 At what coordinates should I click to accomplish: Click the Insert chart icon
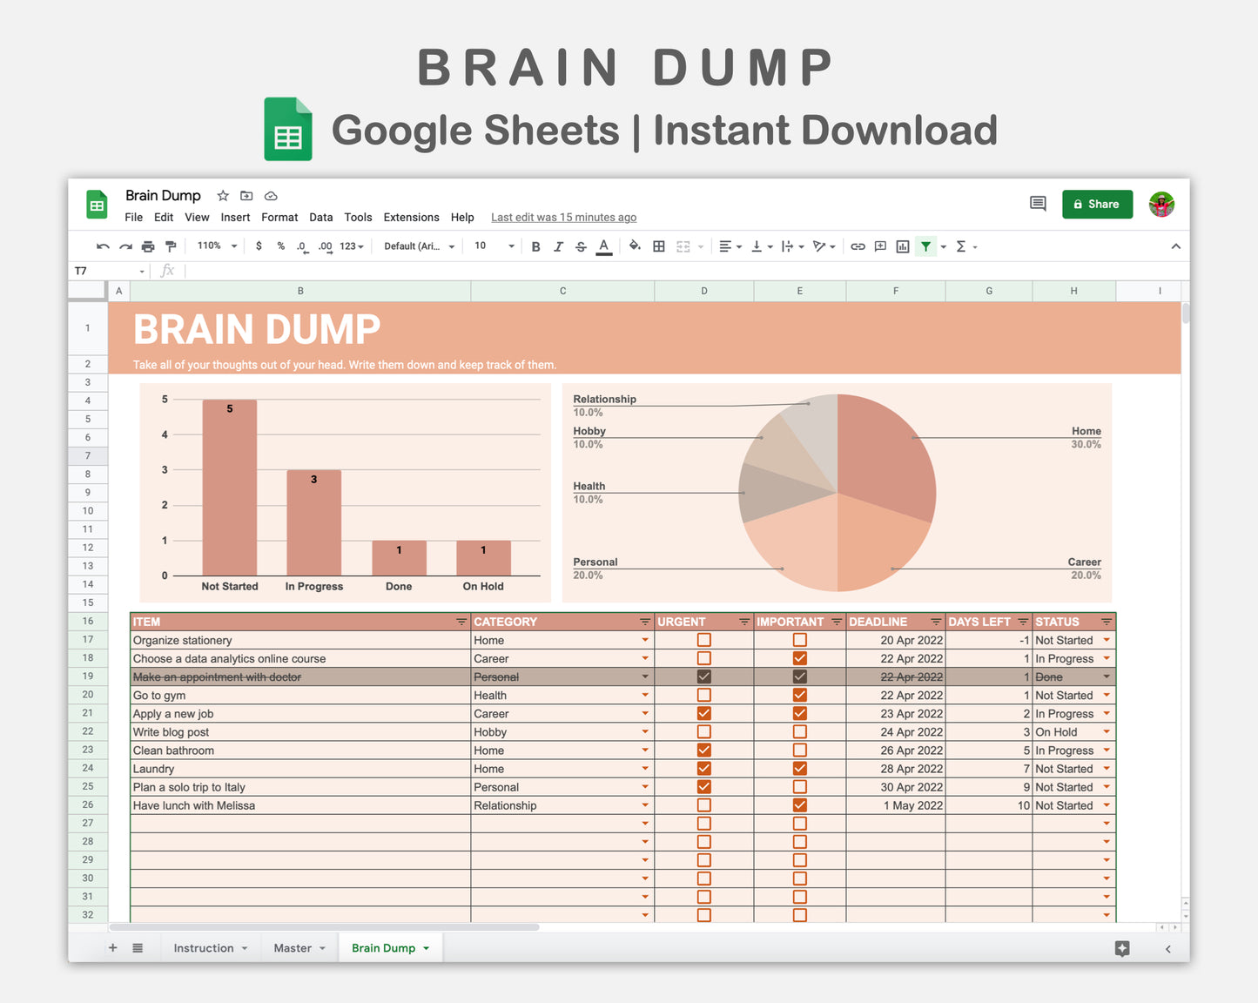pyautogui.click(x=902, y=246)
